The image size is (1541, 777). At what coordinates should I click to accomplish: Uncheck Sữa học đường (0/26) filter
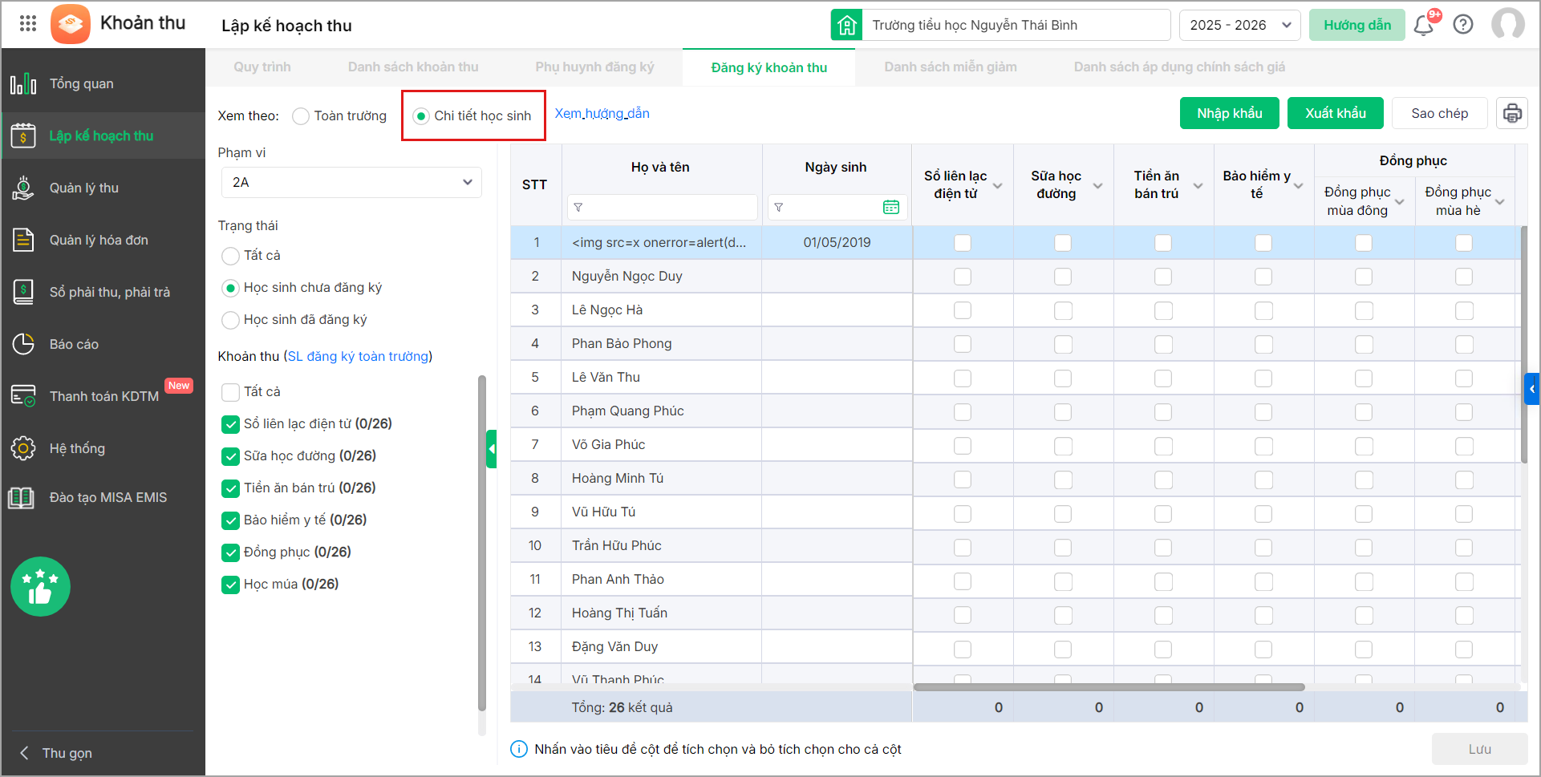tap(230, 456)
